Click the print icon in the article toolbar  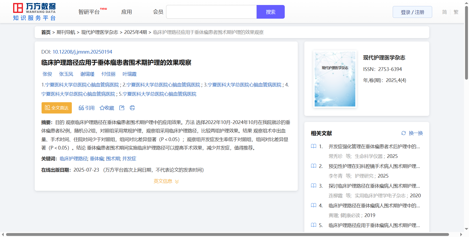tap(132, 108)
